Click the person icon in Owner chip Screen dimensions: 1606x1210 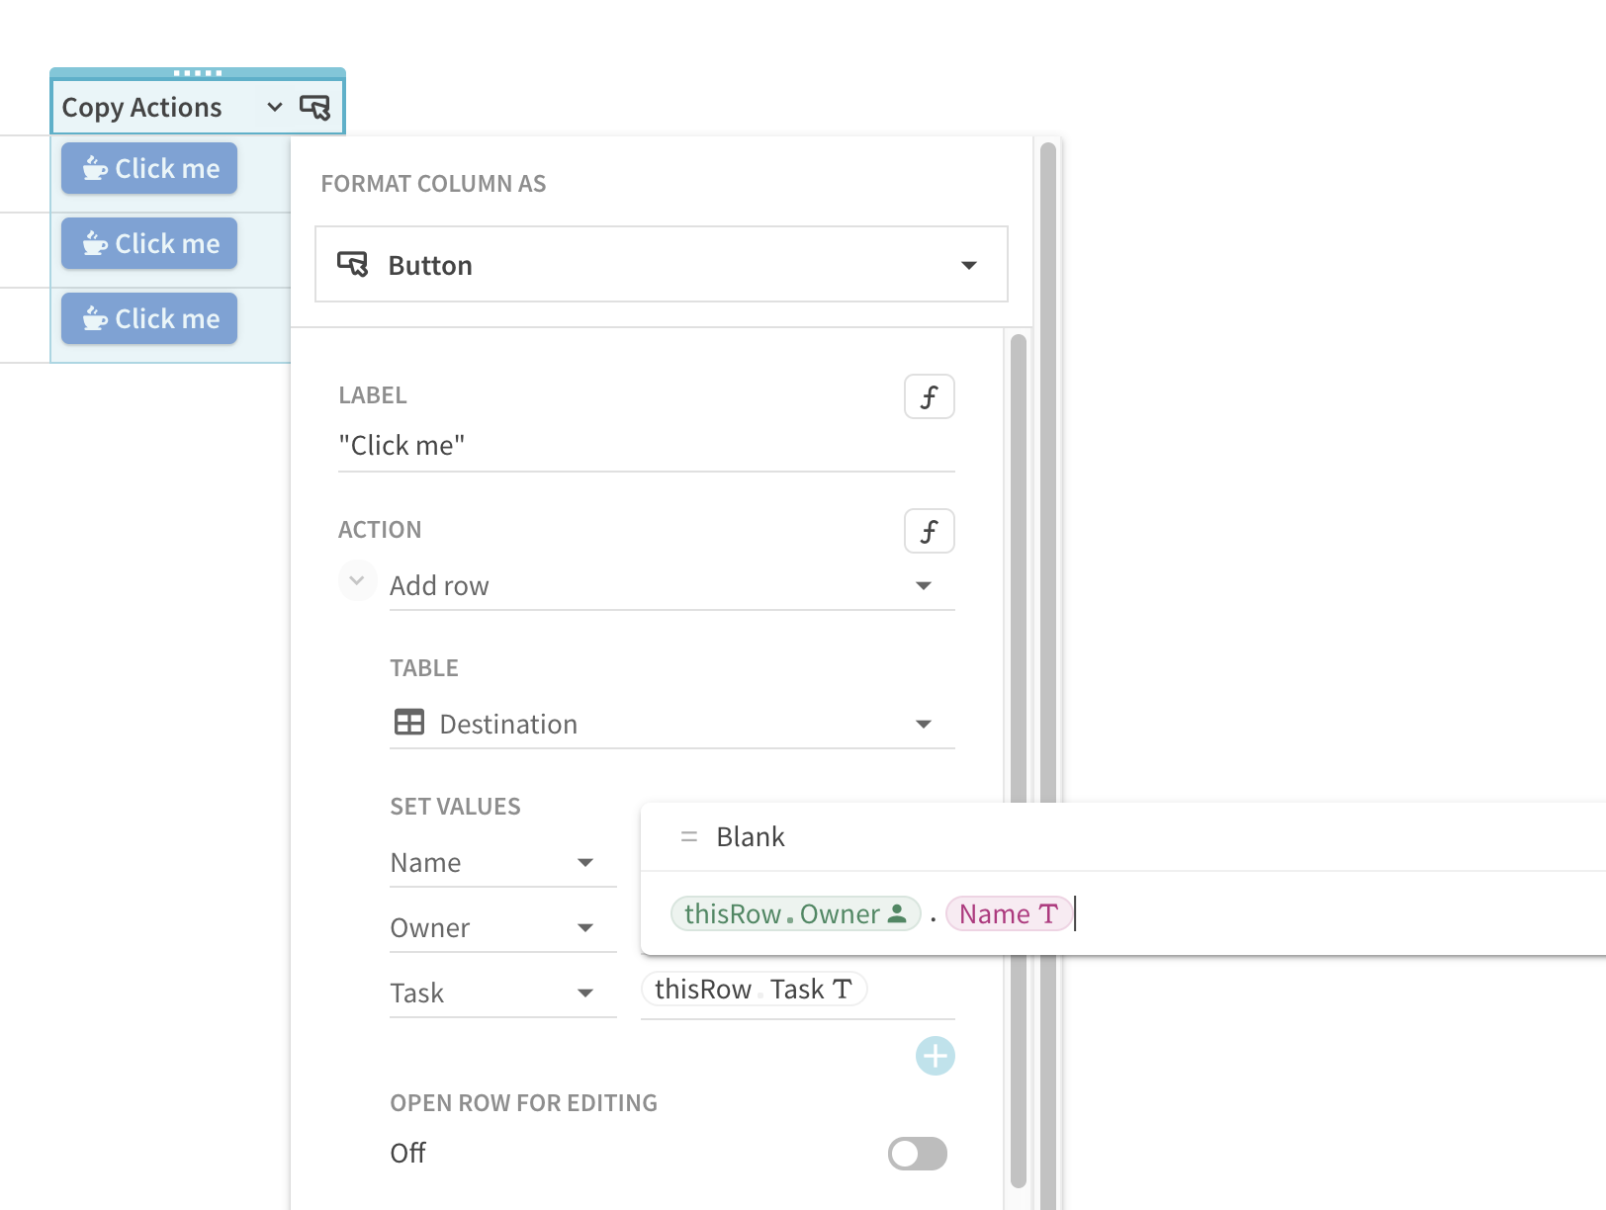click(897, 913)
